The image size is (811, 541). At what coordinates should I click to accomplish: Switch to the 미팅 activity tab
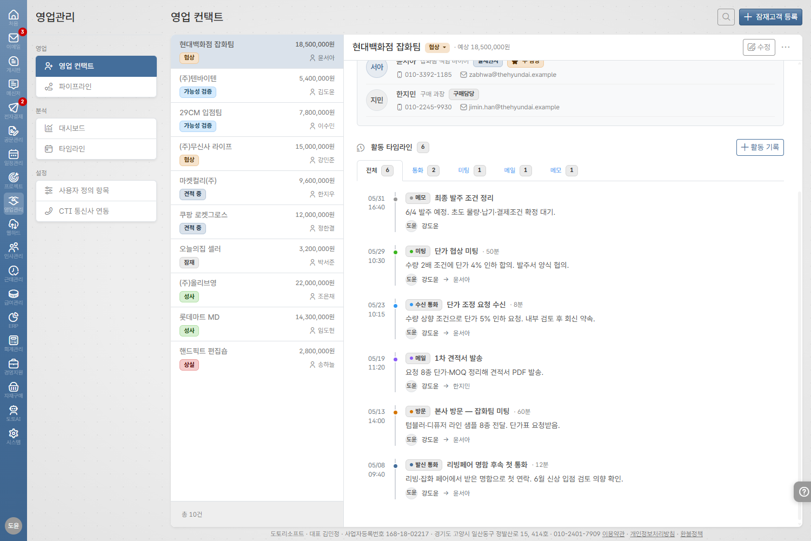[471, 170]
